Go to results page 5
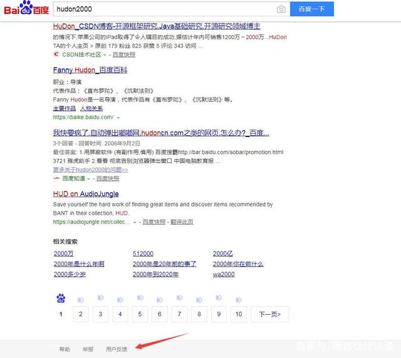This screenshot has height=358, width=401. 140,314
